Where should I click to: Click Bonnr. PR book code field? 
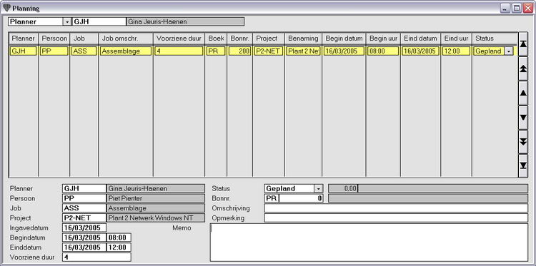click(x=272, y=198)
